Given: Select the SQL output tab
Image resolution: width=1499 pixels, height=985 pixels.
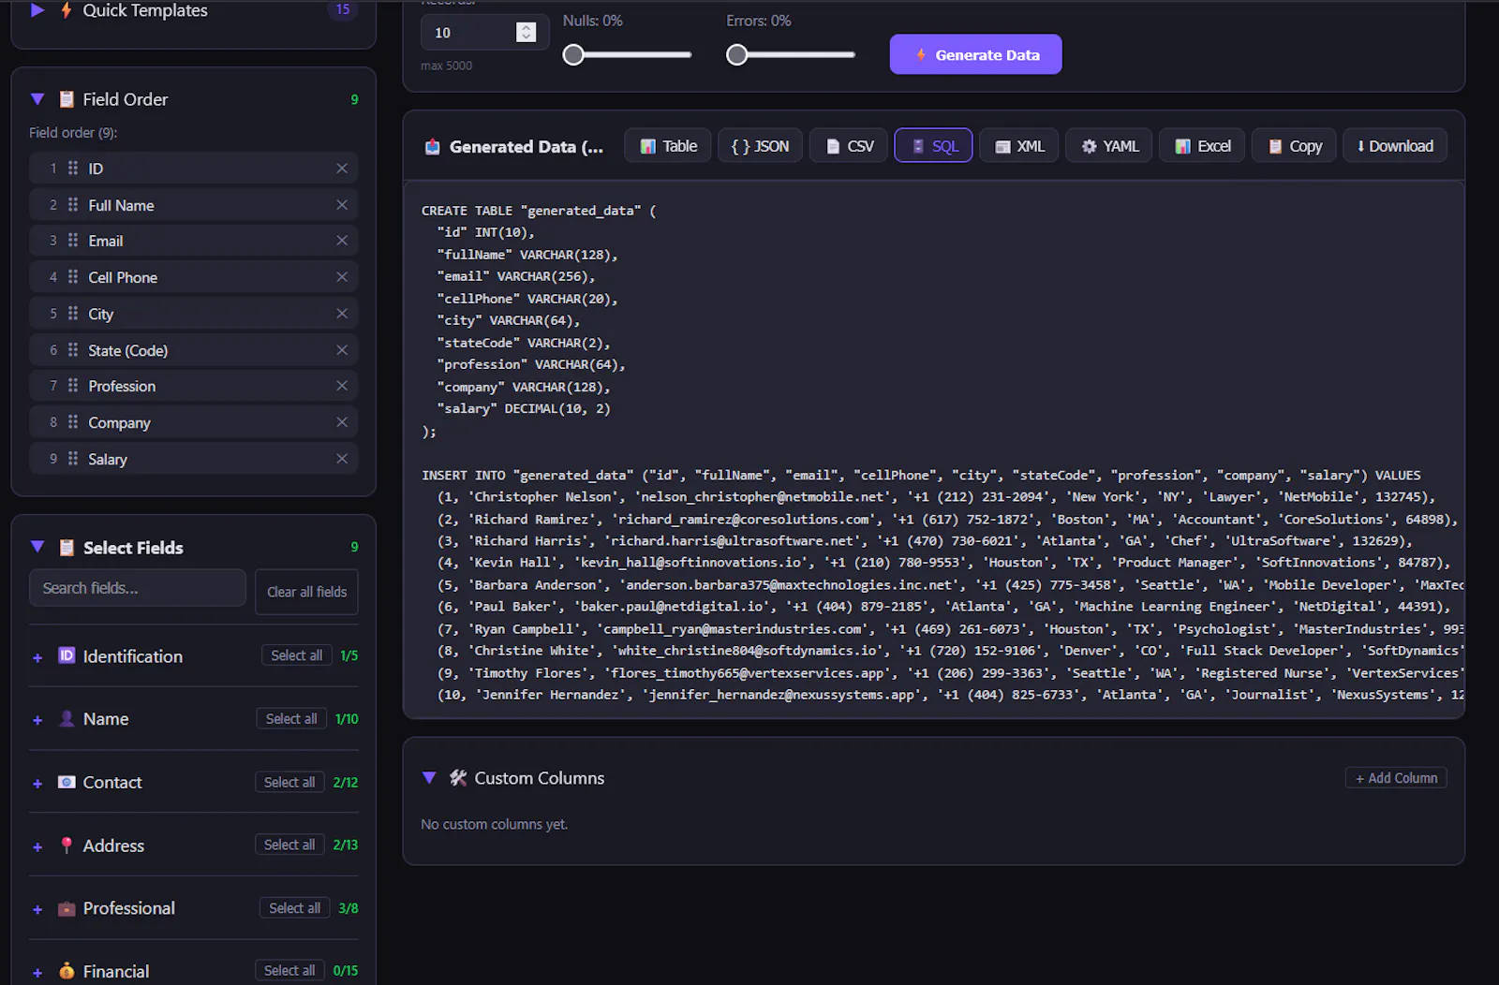Looking at the screenshot, I should (933, 146).
